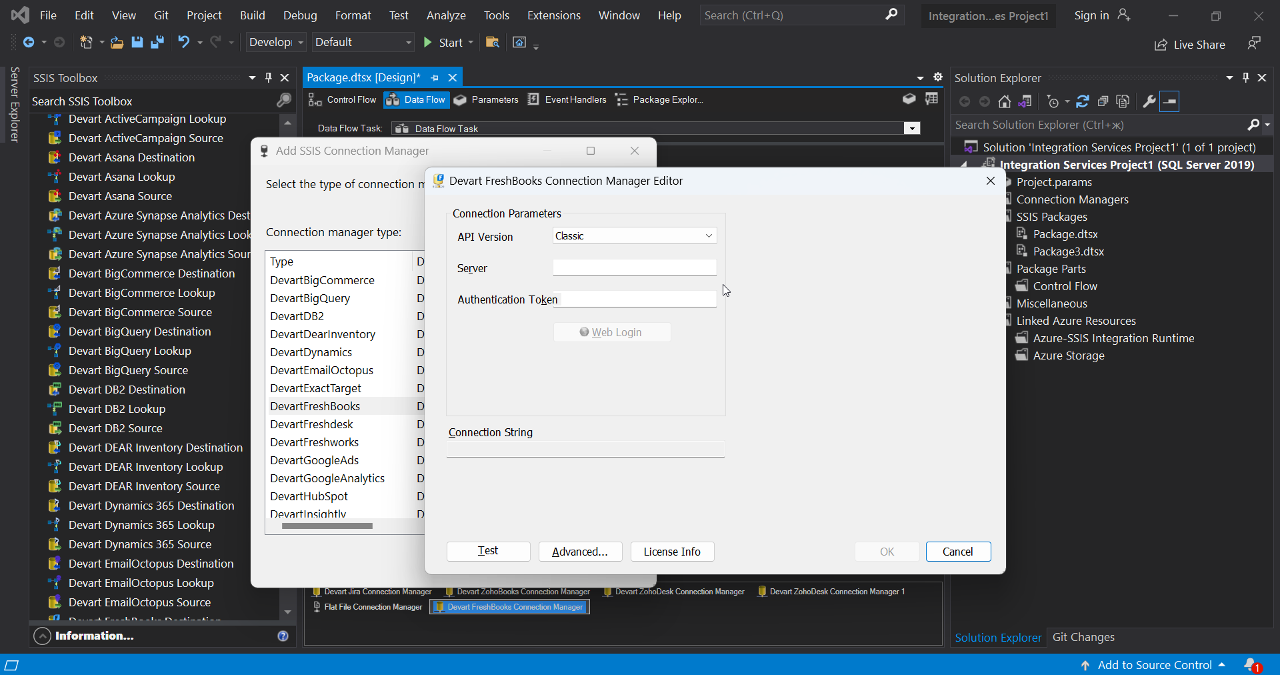1280x675 pixels.
Task: Open the SSIS Toolbox window options dropdown
Action: click(x=252, y=77)
